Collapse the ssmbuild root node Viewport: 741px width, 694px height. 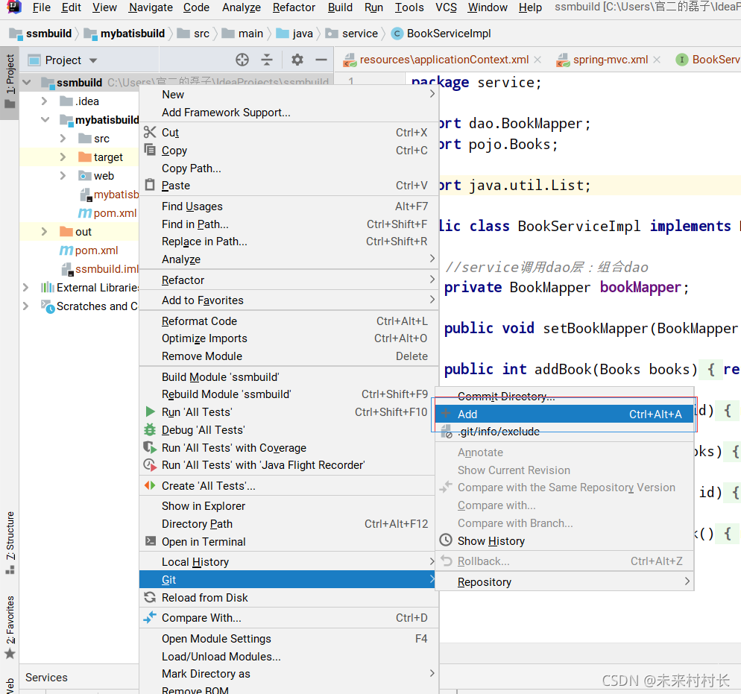(27, 83)
